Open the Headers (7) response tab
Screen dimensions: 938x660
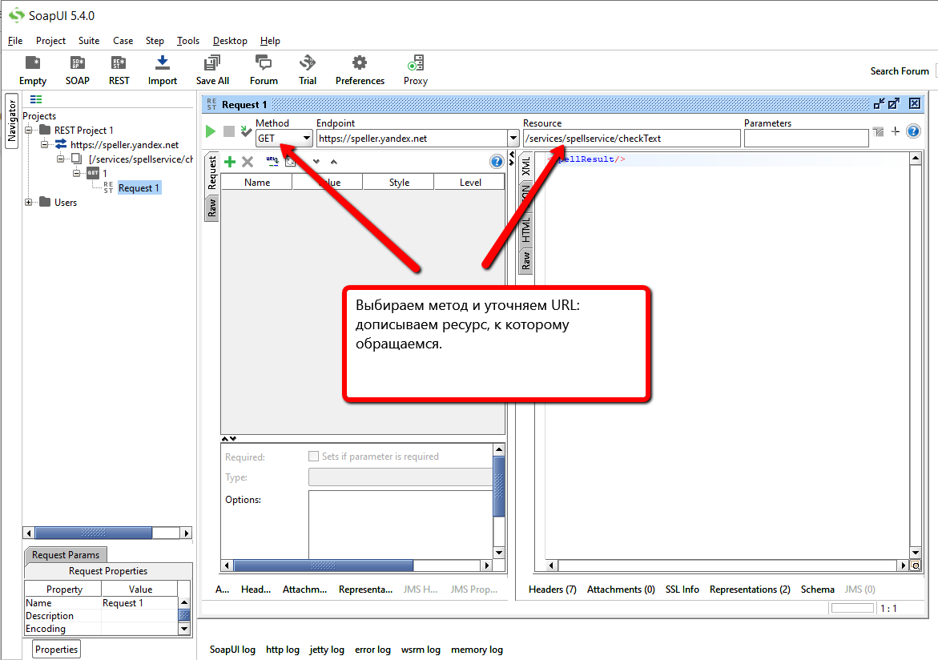coord(552,590)
